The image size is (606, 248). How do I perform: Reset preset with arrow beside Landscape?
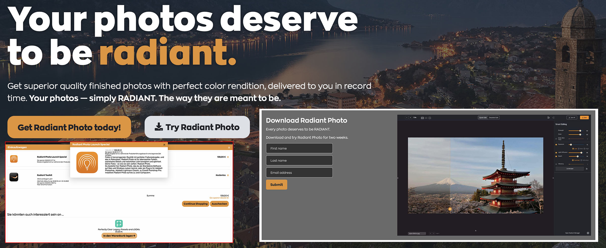click(x=587, y=169)
